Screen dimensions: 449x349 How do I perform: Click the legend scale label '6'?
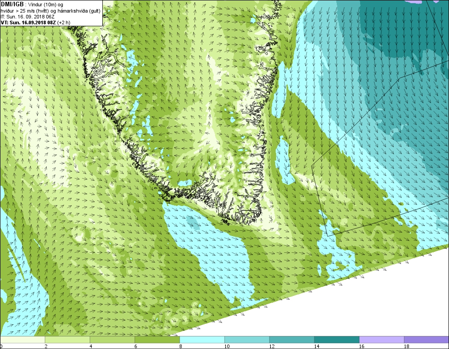coord(136,346)
